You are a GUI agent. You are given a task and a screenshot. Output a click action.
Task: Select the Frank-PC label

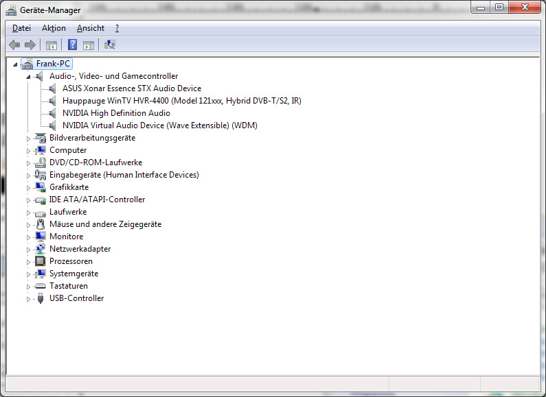(x=54, y=64)
